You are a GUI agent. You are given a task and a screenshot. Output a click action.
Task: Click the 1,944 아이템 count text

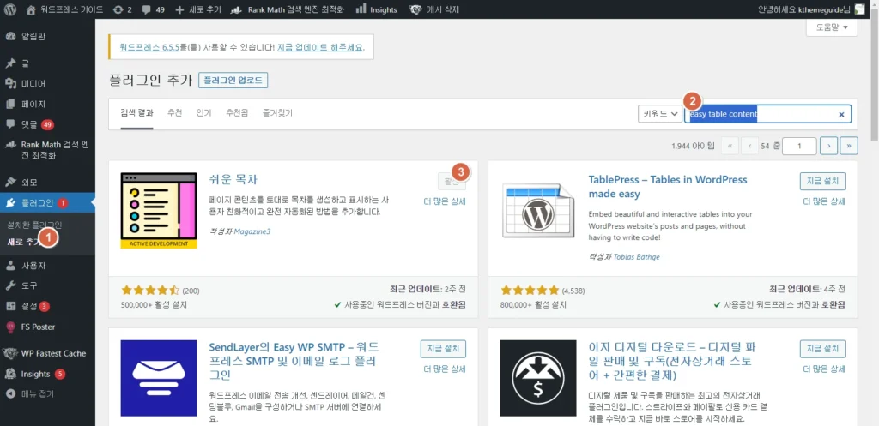click(693, 146)
